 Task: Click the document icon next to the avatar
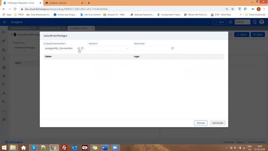click(x=255, y=22)
